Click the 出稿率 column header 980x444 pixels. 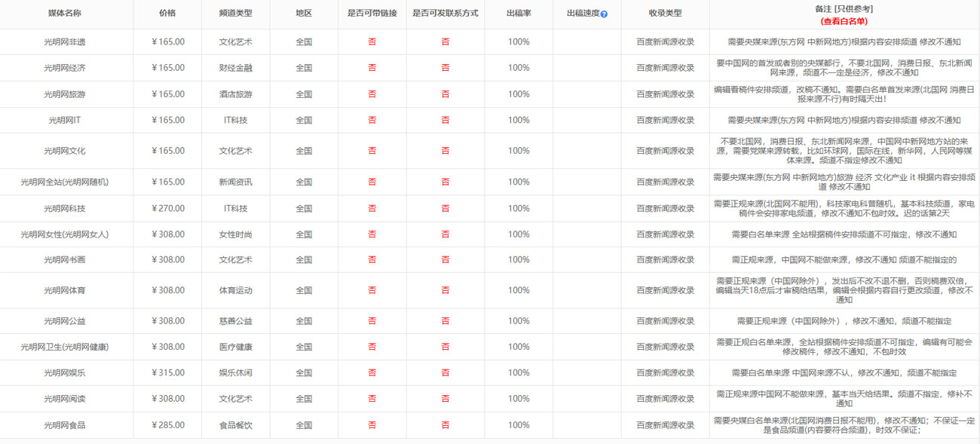[x=518, y=14]
